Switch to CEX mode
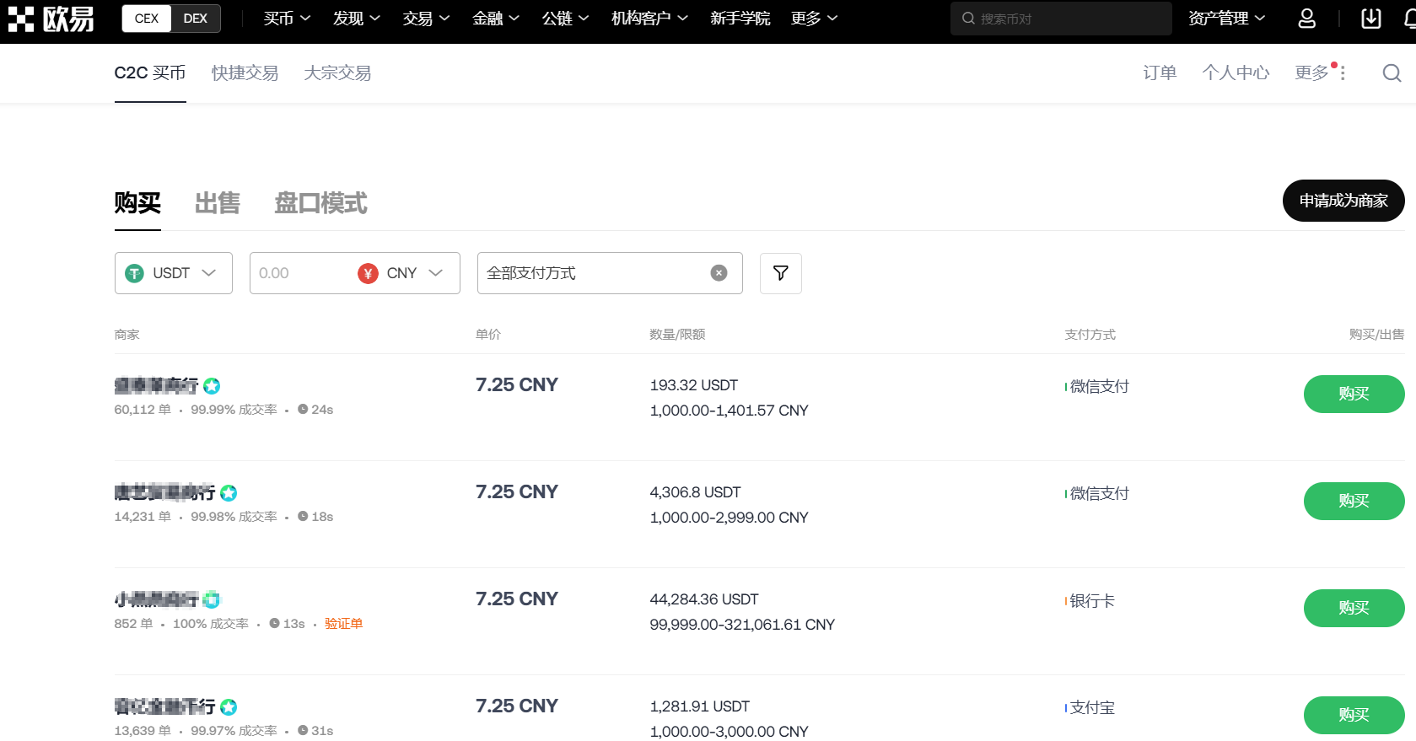 [x=147, y=19]
